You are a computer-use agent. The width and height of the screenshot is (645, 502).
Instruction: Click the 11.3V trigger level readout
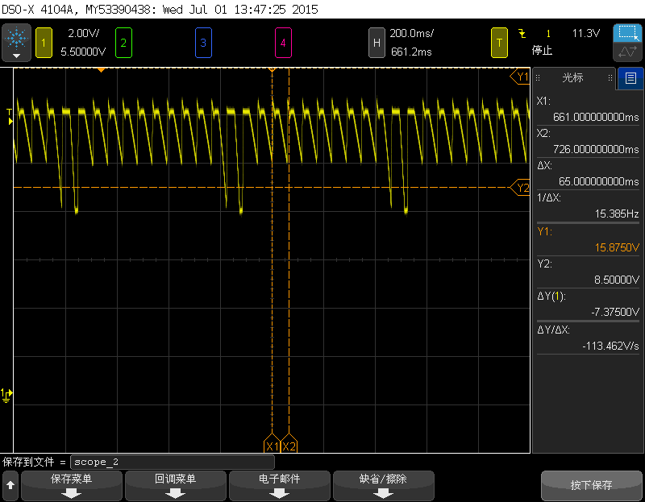pos(586,33)
